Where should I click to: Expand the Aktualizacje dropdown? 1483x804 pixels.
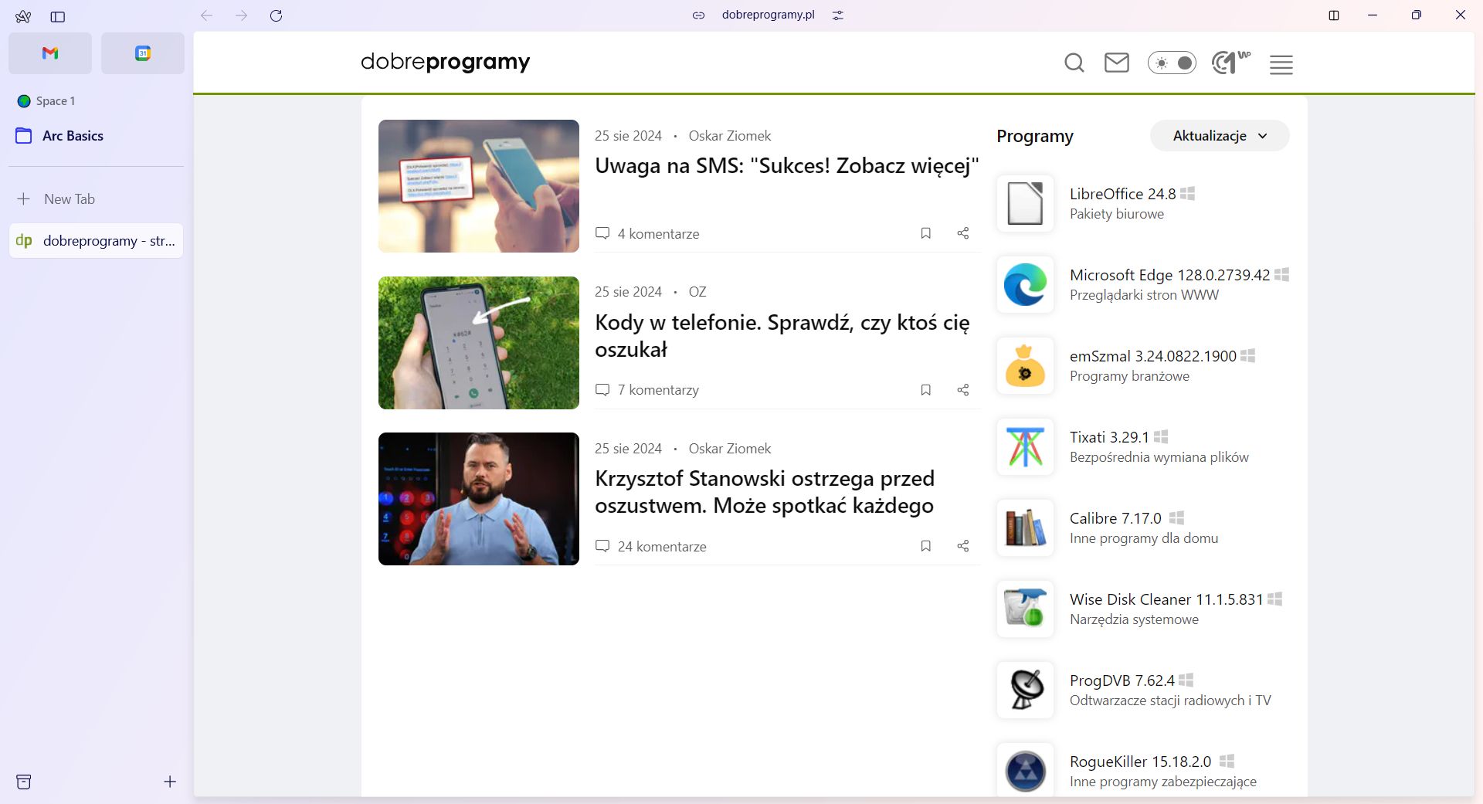[x=1219, y=135]
